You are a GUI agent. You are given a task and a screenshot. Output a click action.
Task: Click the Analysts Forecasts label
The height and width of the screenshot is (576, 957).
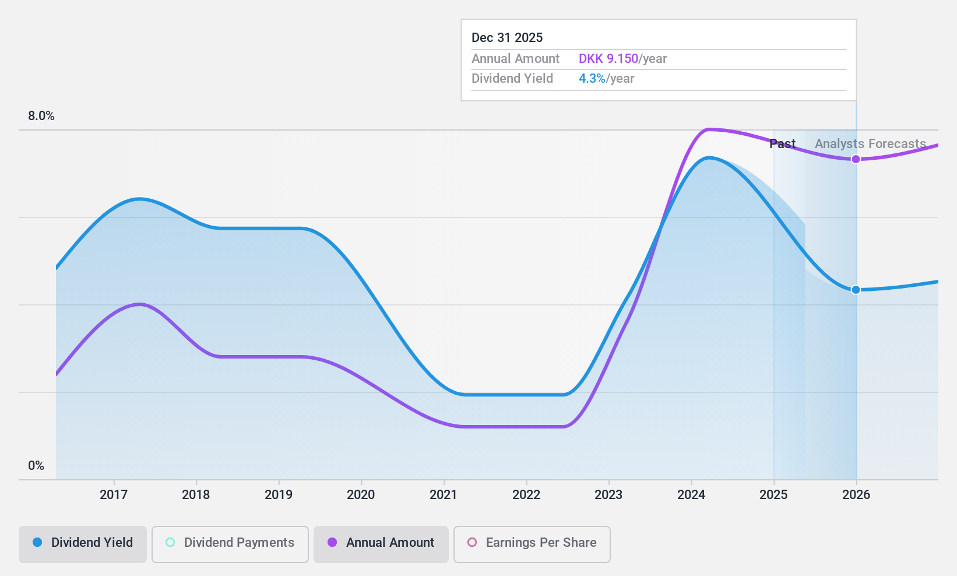click(870, 143)
